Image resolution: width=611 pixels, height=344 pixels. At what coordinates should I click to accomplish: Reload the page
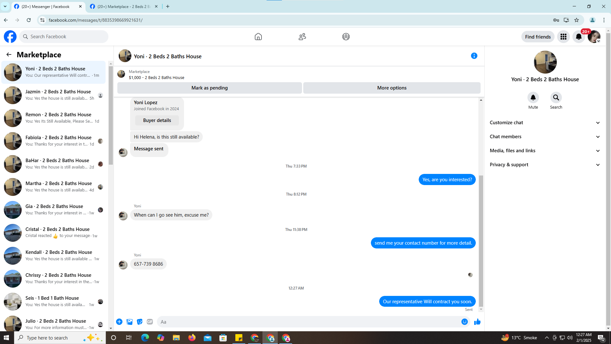[x=29, y=20]
